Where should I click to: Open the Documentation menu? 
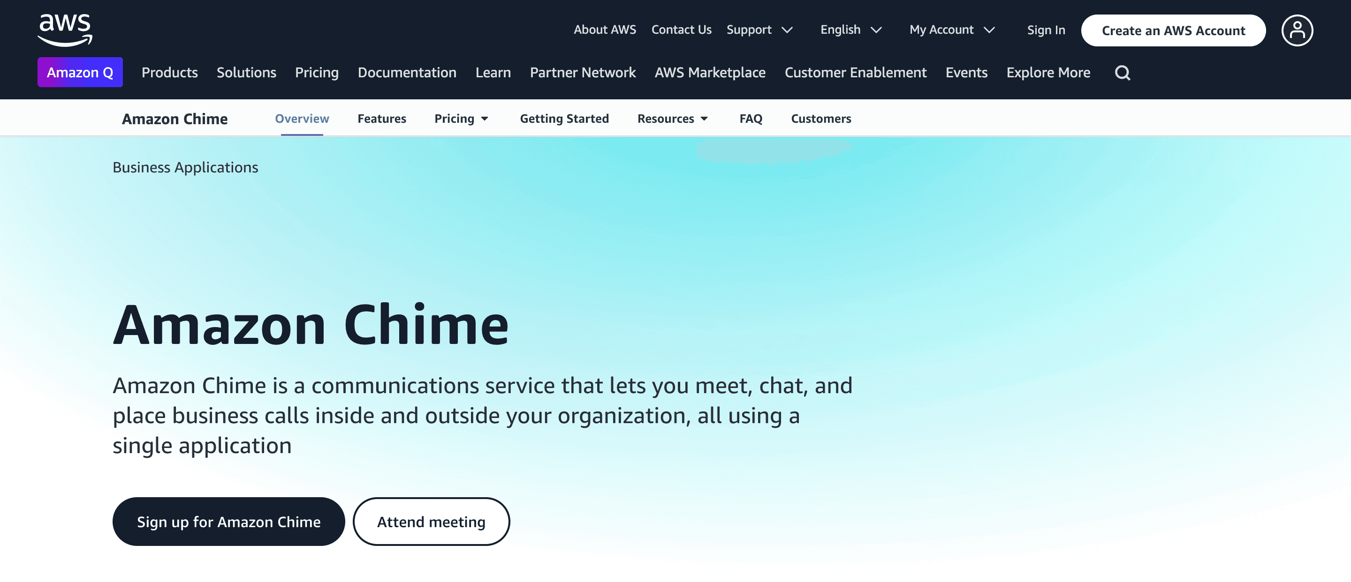click(x=407, y=73)
